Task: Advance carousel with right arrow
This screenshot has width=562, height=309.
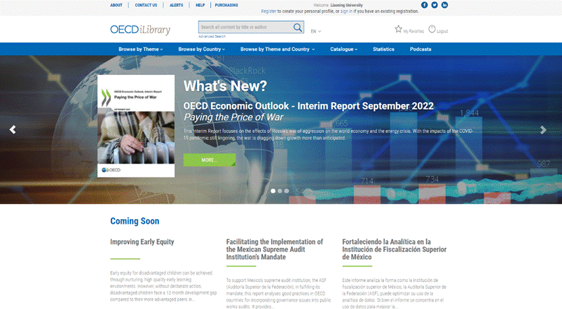Action: tap(543, 130)
